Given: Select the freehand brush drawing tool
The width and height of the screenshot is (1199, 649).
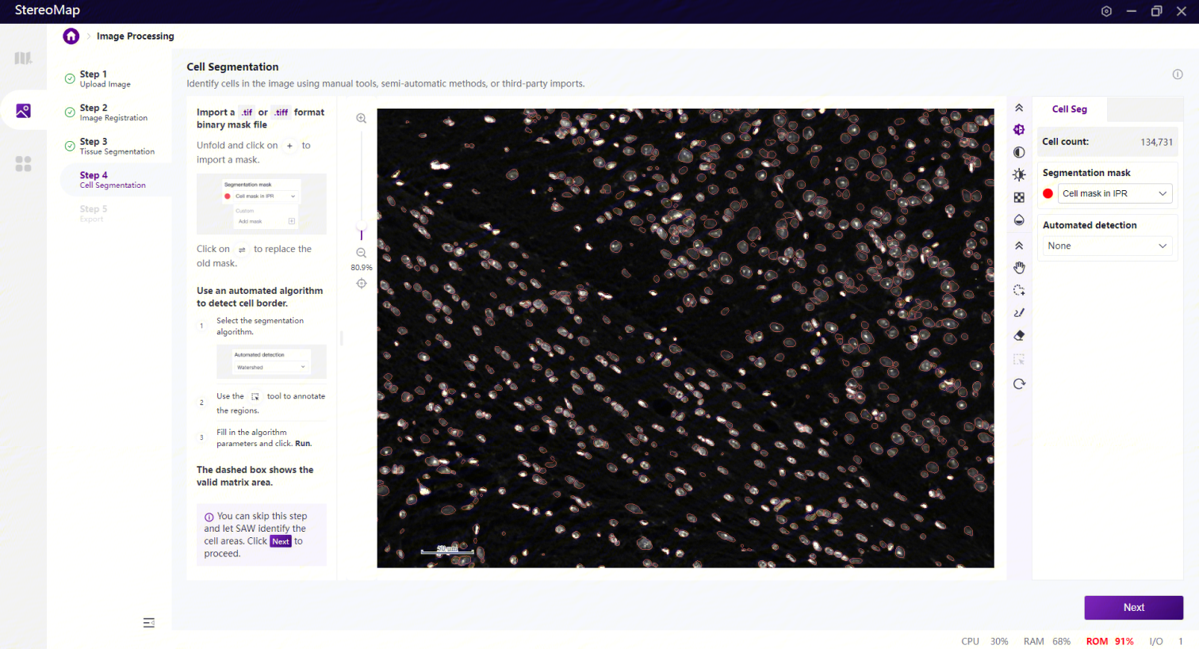Looking at the screenshot, I should 1019,313.
